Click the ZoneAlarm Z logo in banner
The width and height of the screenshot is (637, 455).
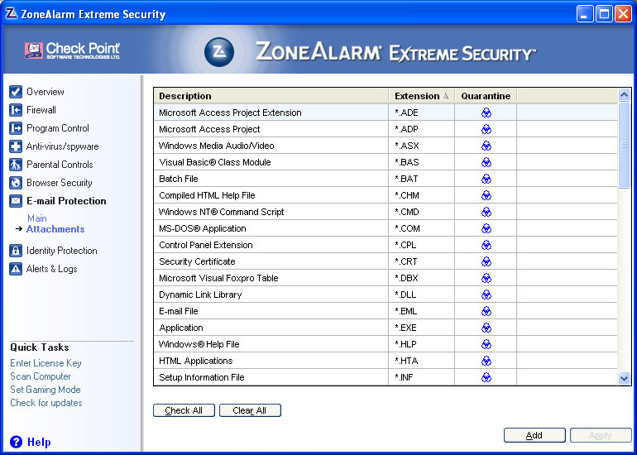pos(219,52)
